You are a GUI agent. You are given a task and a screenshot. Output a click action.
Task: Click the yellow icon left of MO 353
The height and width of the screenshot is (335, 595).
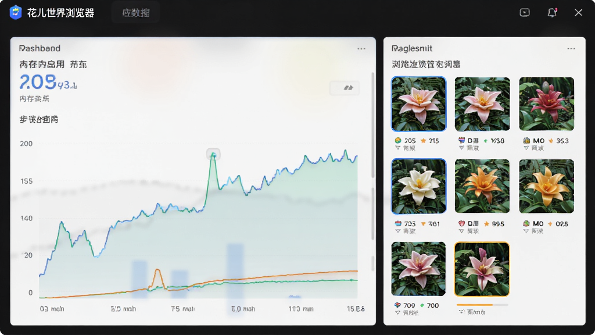[x=526, y=141]
